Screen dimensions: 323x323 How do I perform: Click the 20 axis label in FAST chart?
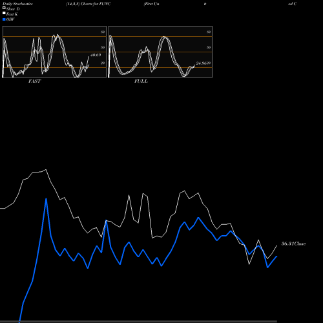[x=103, y=63]
